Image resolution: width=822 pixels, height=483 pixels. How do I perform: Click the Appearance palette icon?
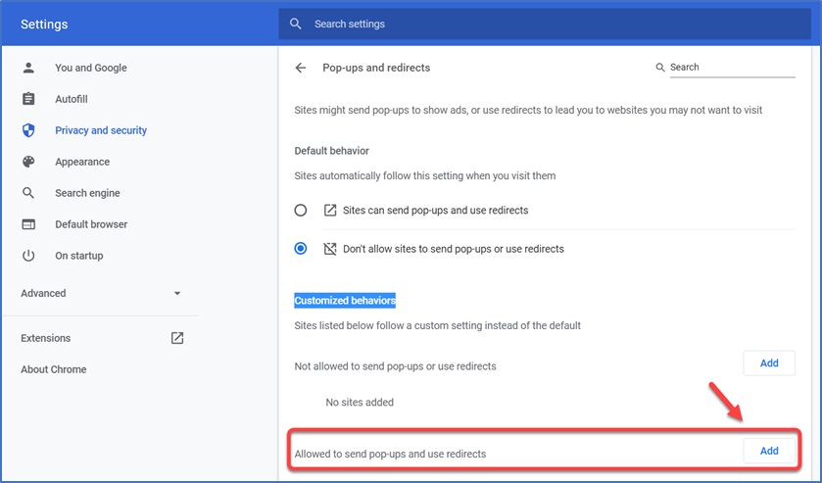(x=28, y=162)
